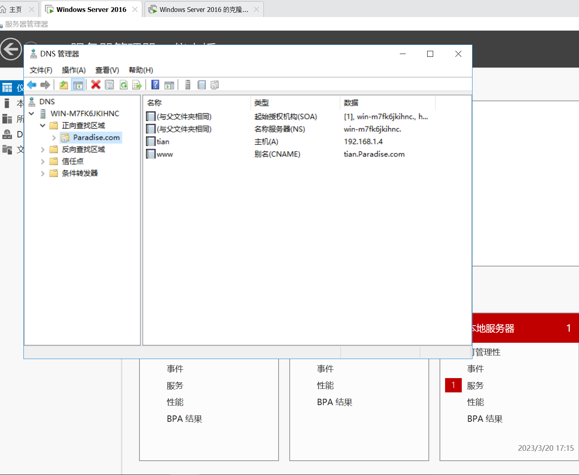Click the DNS root node icon in tree
The width and height of the screenshot is (579, 475).
[32, 102]
